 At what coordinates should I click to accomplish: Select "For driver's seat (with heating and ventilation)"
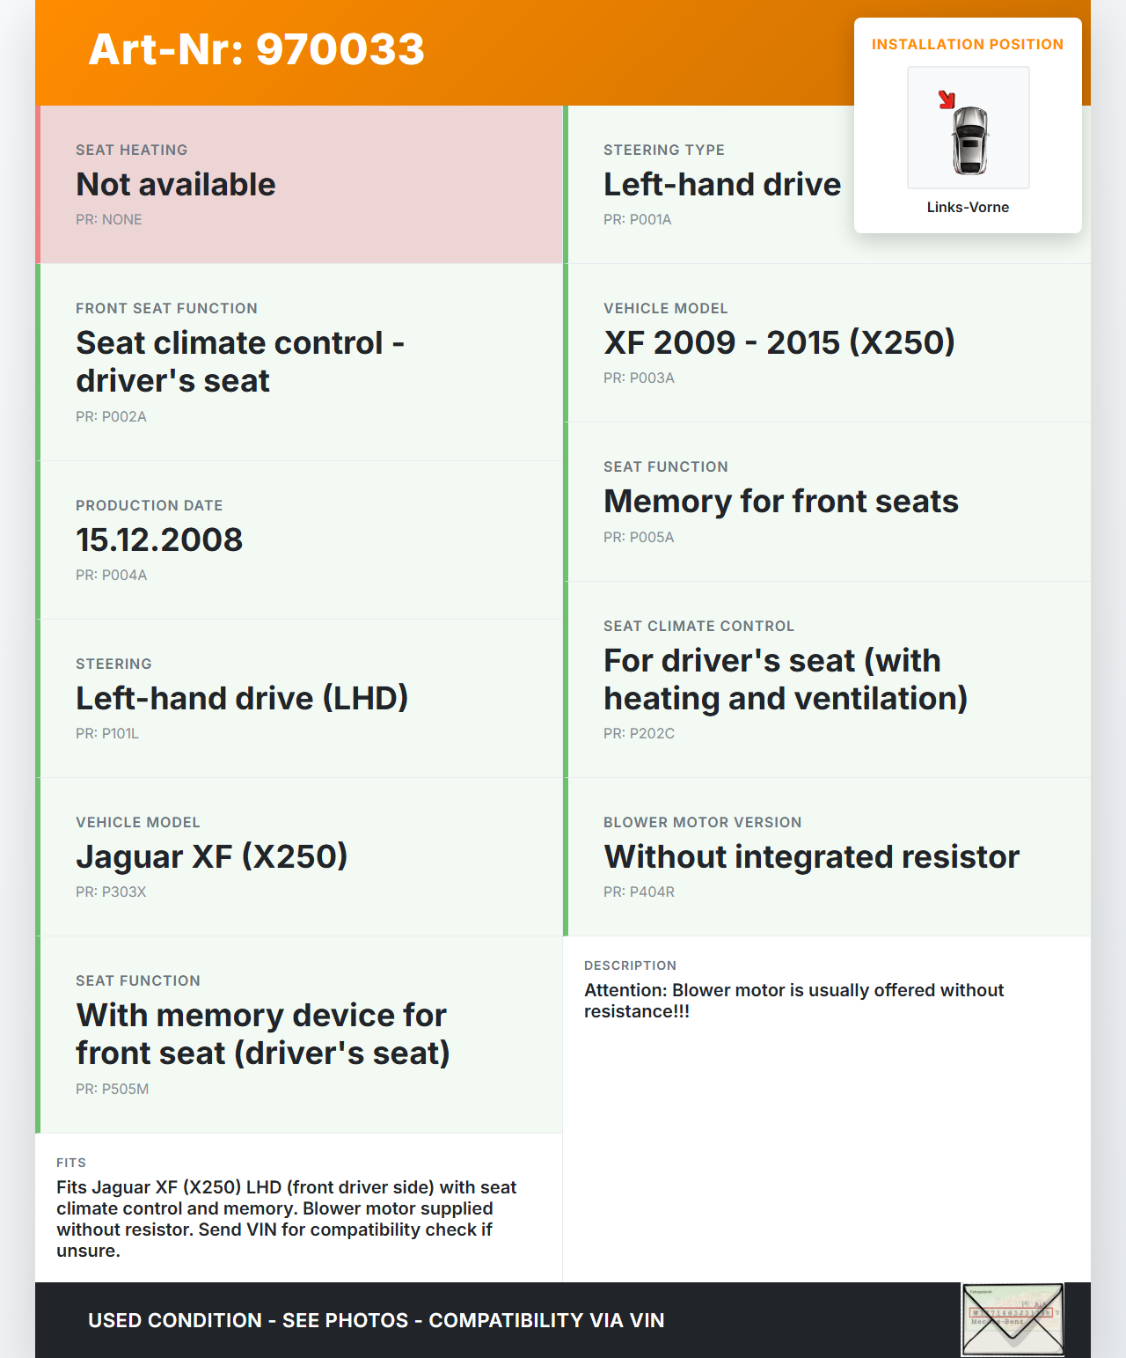tap(786, 679)
